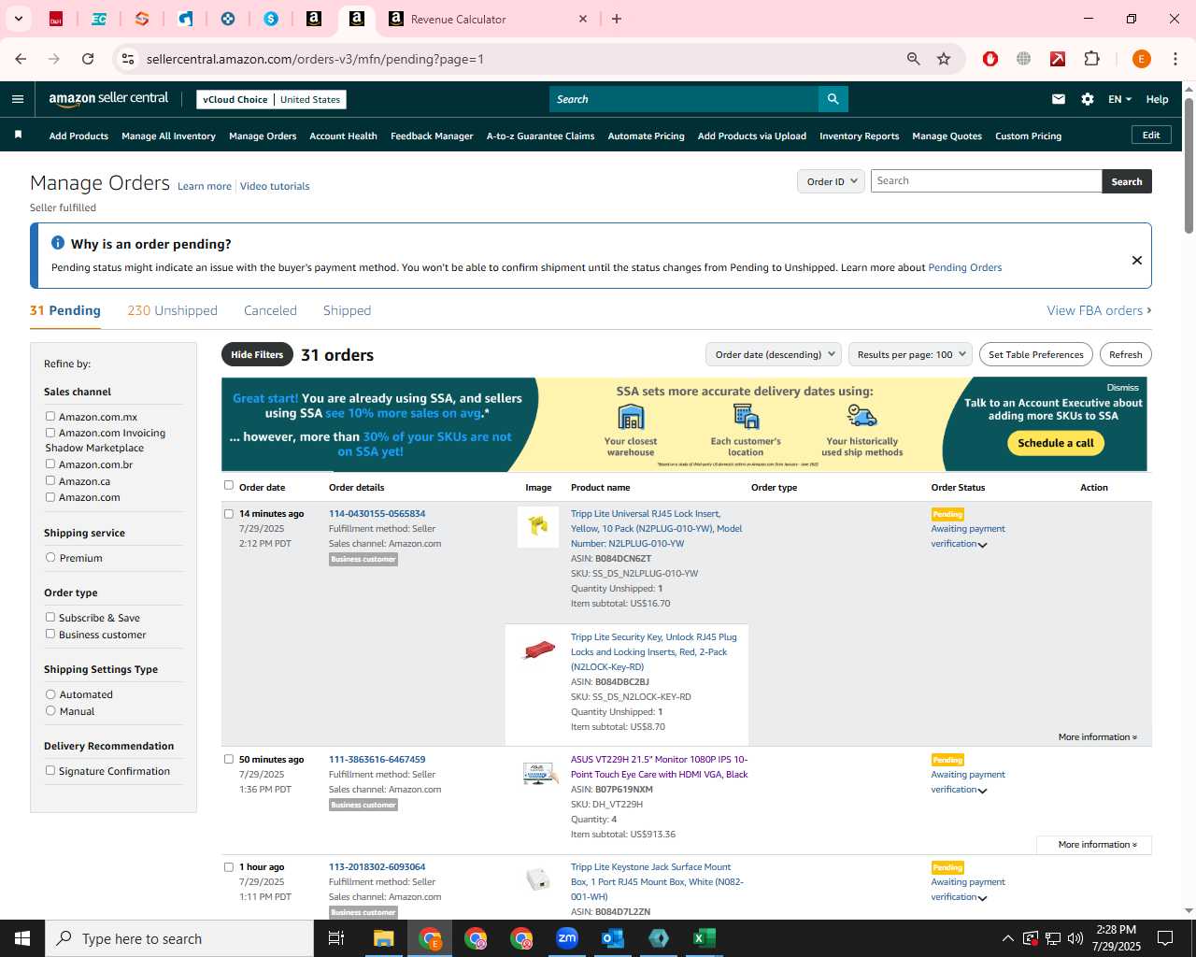This screenshot has width=1196, height=957.
Task: Check the Signature Confirmation filter
Action: 50,771
